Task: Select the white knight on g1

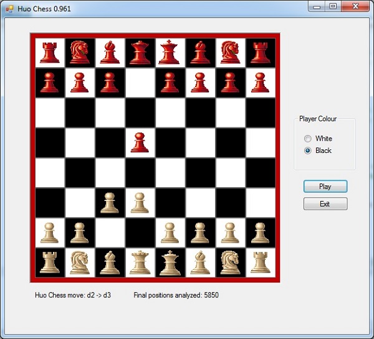Action: point(230,262)
